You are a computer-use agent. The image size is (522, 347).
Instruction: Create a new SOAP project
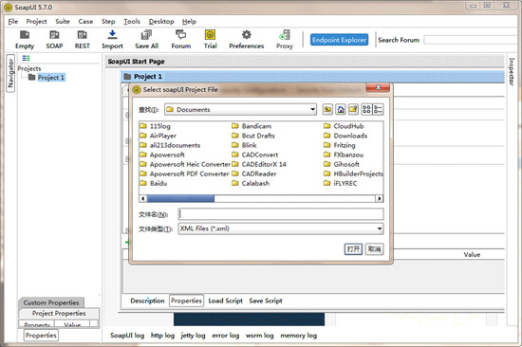(x=54, y=40)
